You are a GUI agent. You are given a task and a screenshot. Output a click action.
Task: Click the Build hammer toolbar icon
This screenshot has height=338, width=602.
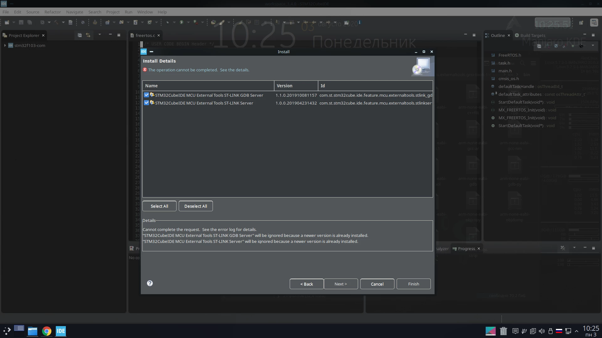pos(56,23)
